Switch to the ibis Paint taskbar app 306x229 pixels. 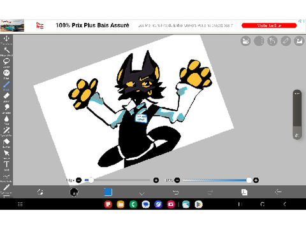[186, 204]
